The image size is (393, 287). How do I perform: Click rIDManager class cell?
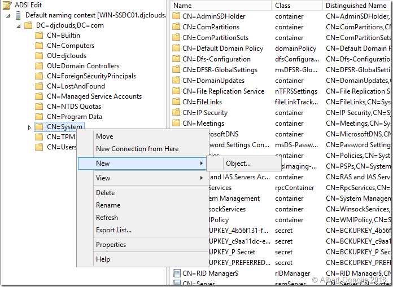(292, 273)
